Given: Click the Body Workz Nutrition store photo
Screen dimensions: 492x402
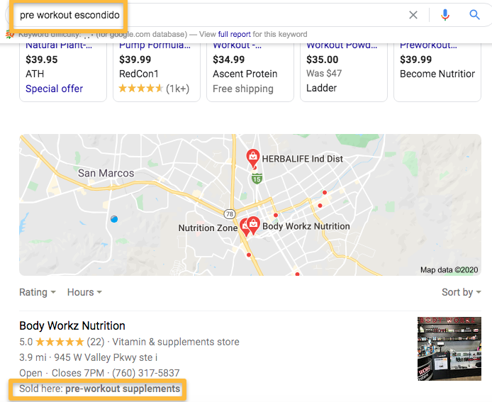Looking at the screenshot, I should pos(449,349).
